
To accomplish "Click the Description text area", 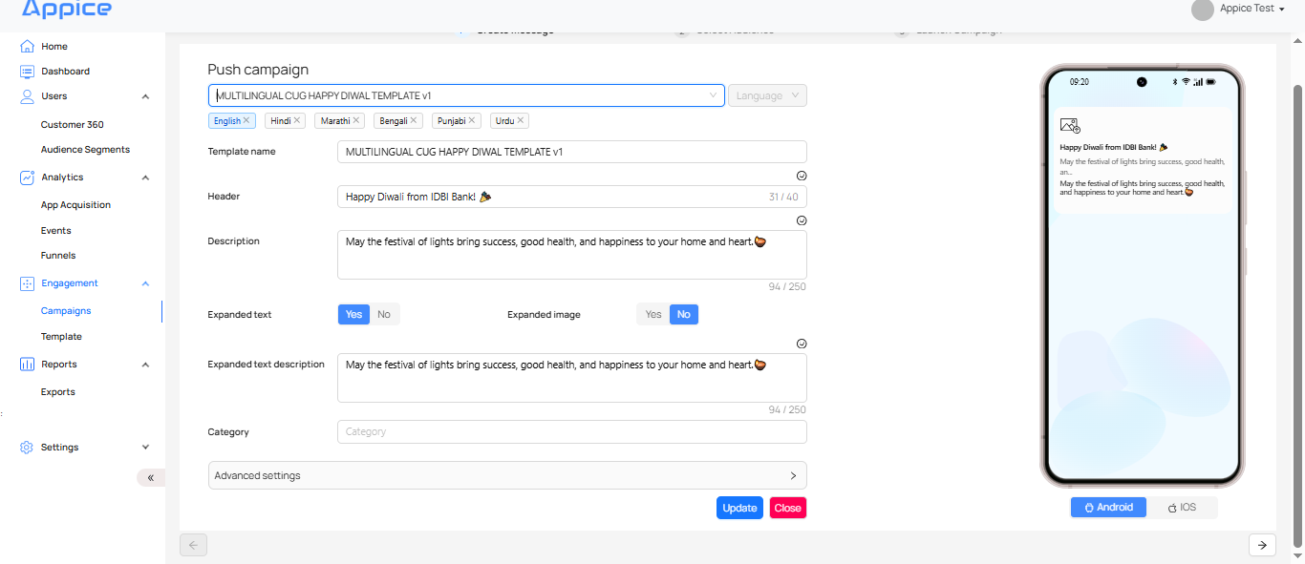I will [x=572, y=255].
